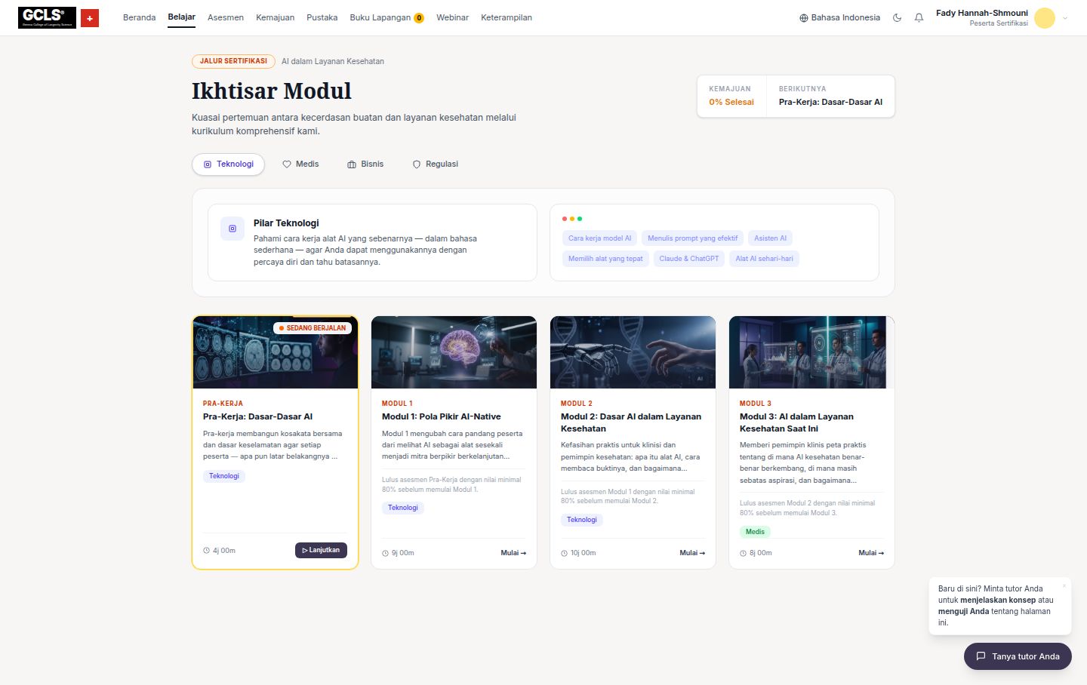Click Mulai on Modul 1 card
Screen dimensions: 1087x685
coord(513,553)
